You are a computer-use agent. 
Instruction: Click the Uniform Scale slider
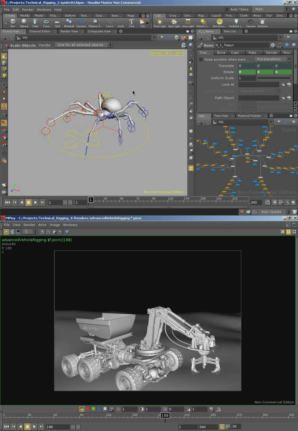tap(275, 78)
